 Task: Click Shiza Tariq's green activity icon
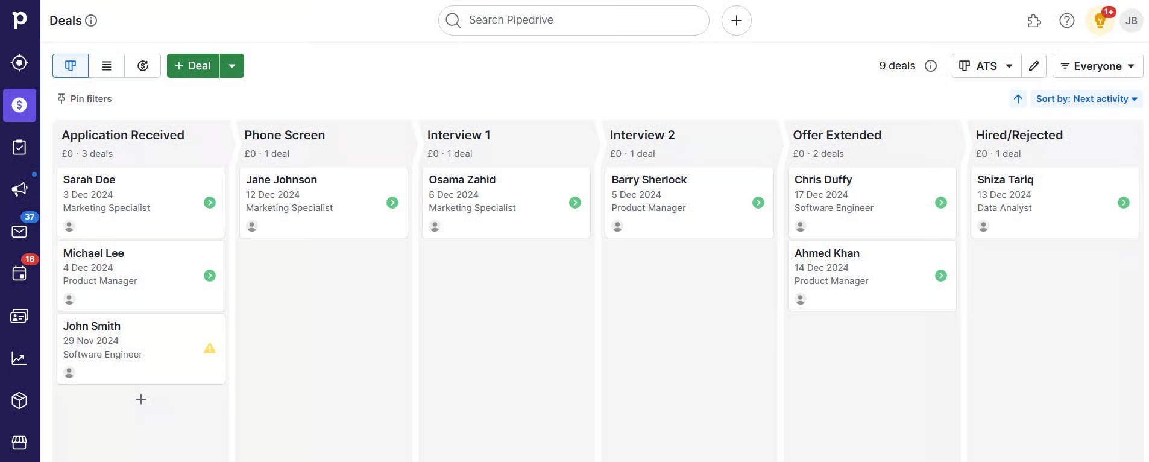coord(1124,203)
